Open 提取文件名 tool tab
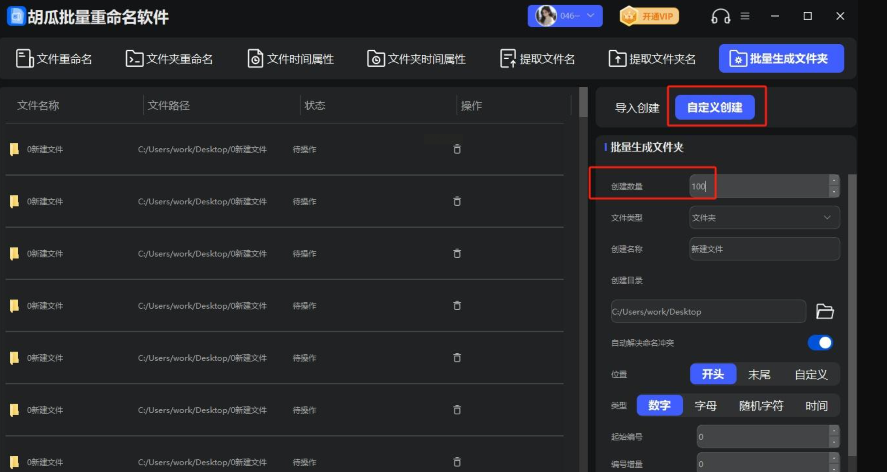The width and height of the screenshot is (887, 472). click(537, 59)
